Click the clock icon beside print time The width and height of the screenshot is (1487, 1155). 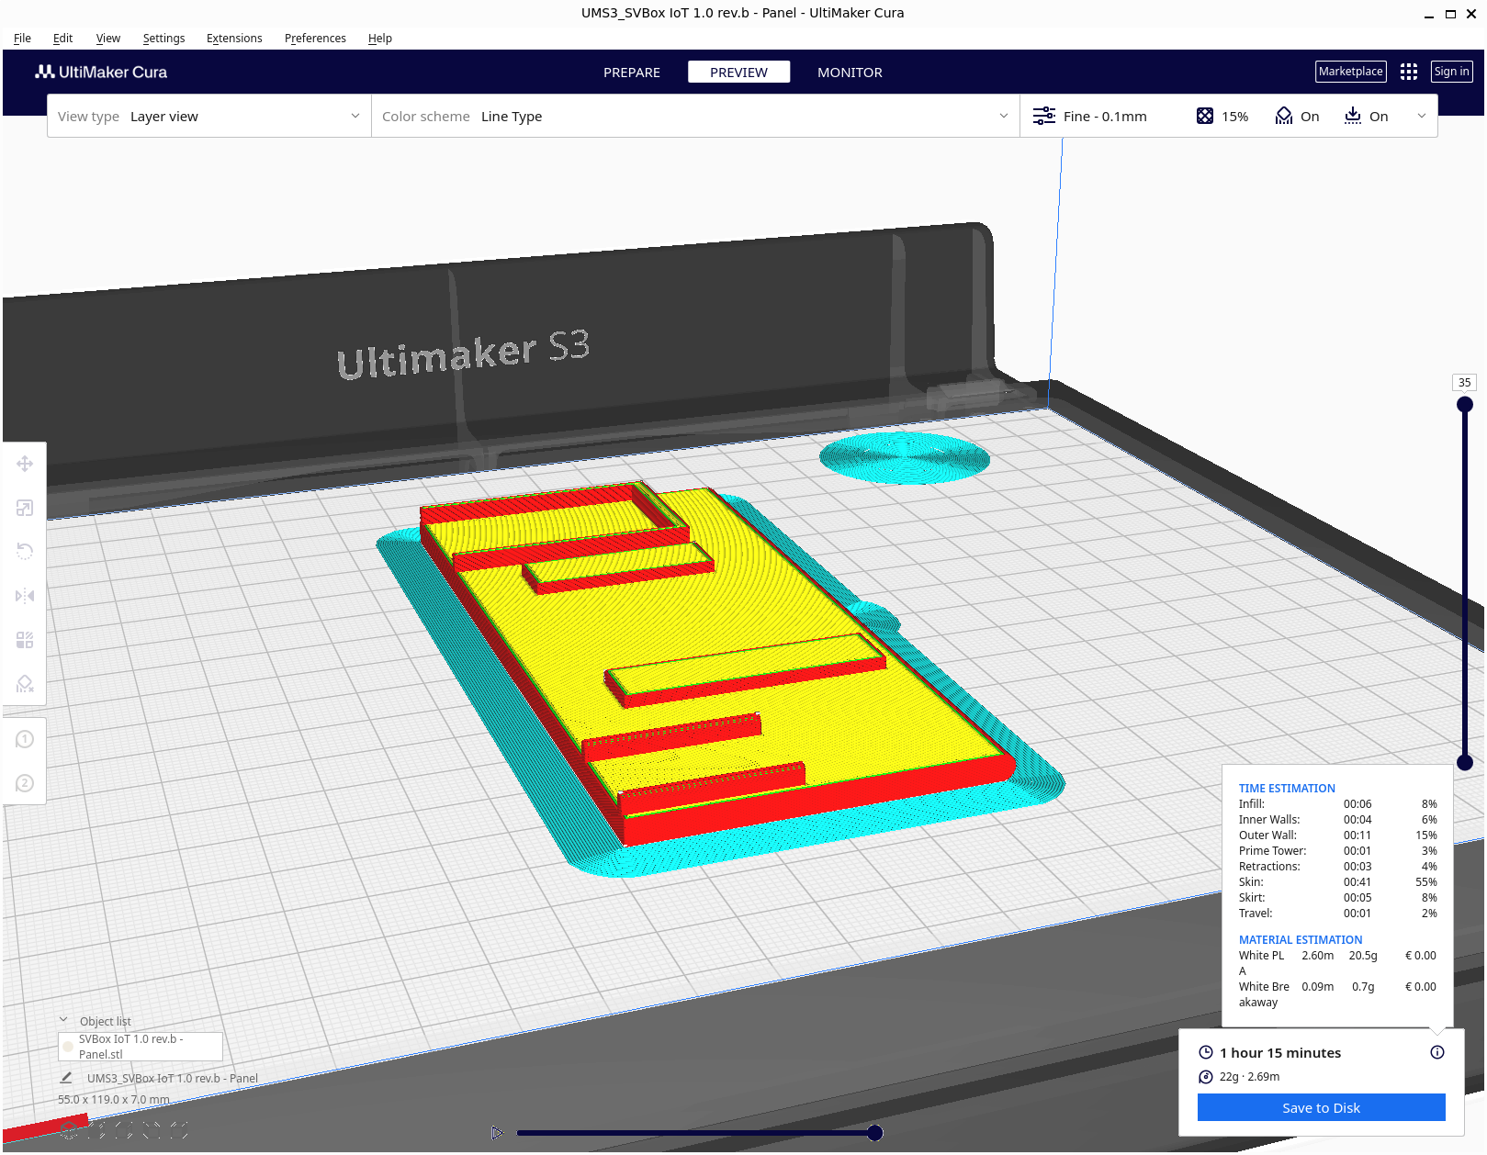pos(1206,1053)
